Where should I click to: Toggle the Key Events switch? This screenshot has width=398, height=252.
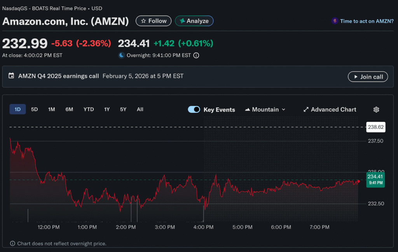(x=194, y=110)
